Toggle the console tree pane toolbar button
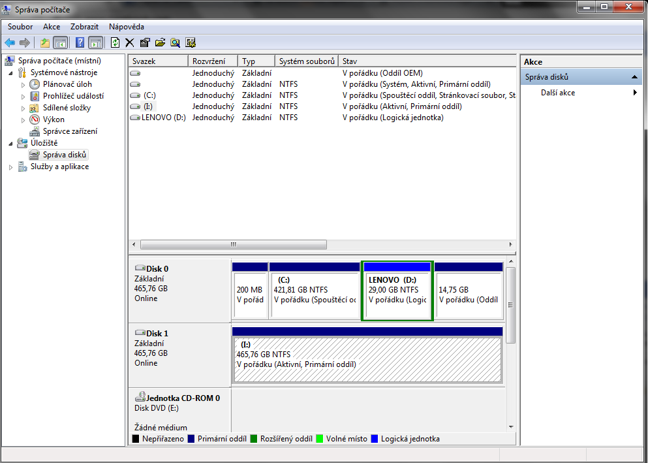 tap(60, 42)
